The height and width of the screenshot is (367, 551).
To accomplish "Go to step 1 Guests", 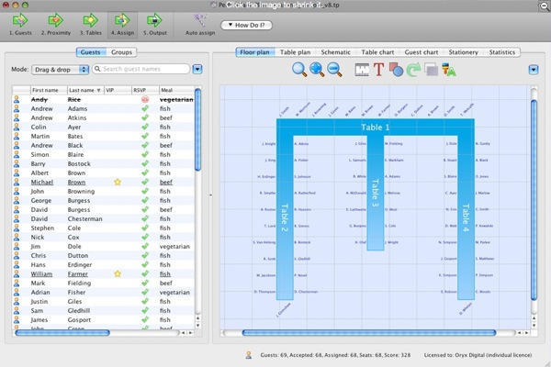I will pos(23,23).
